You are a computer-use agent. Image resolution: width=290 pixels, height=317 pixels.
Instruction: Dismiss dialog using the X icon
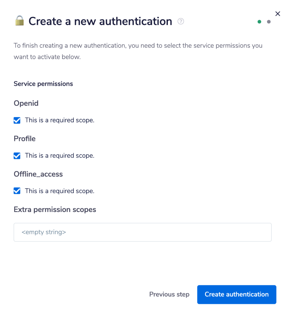(278, 13)
